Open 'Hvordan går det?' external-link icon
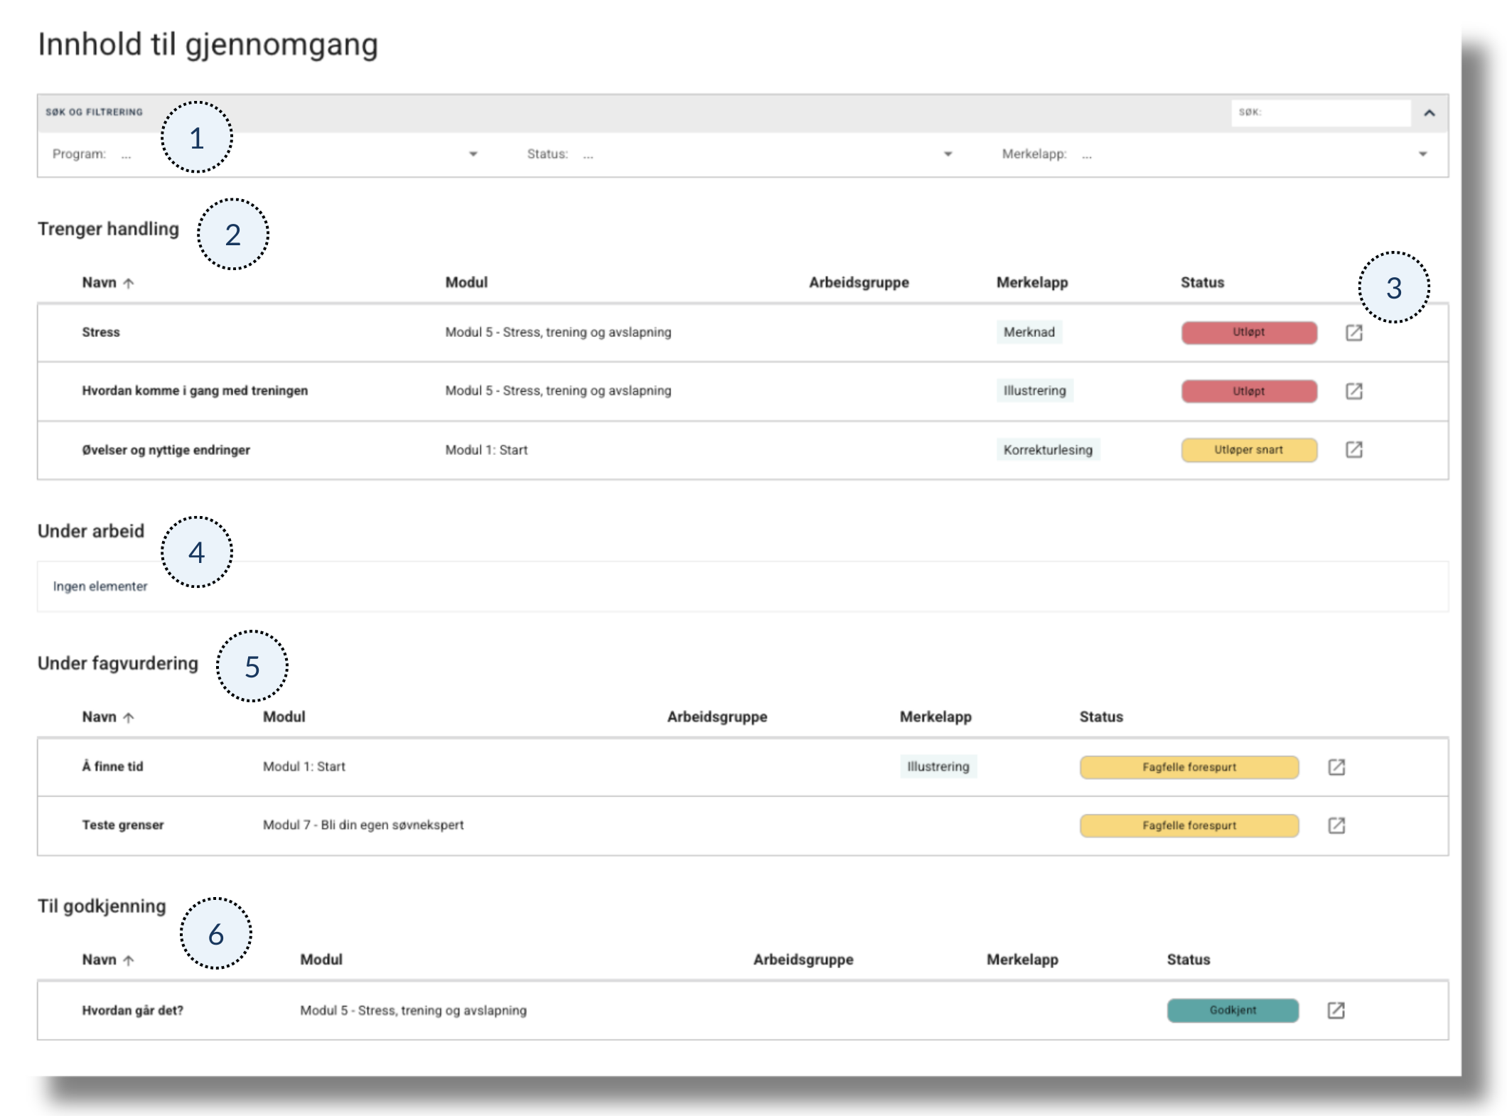The height and width of the screenshot is (1116, 1507). (1336, 1010)
